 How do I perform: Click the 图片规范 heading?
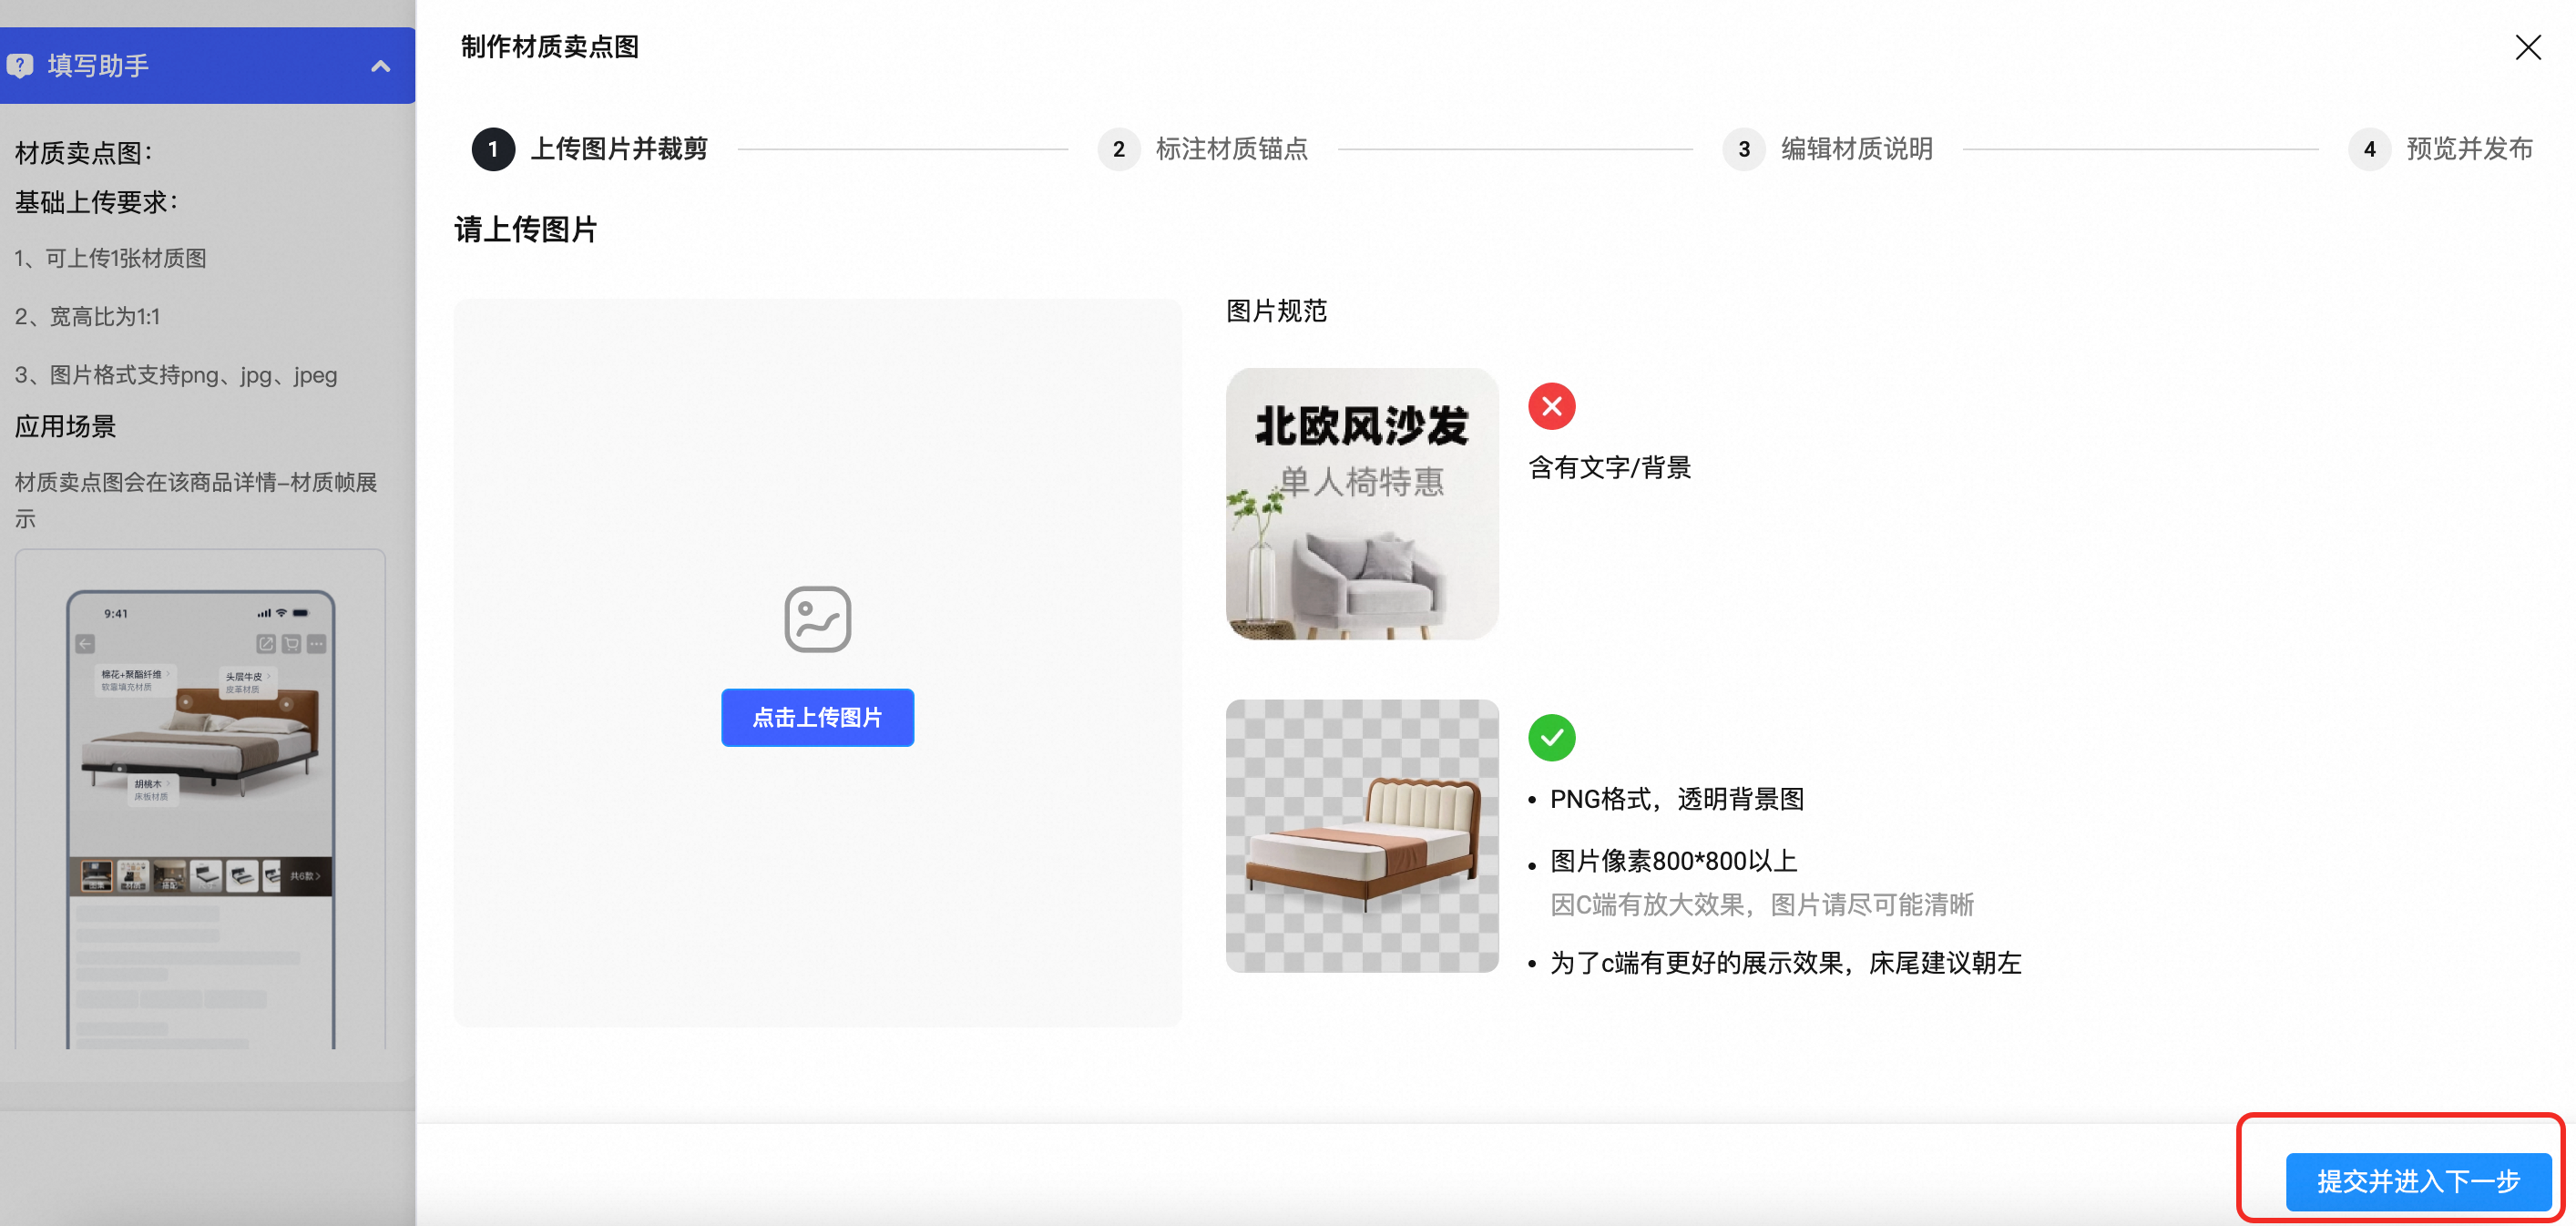[x=1276, y=311]
